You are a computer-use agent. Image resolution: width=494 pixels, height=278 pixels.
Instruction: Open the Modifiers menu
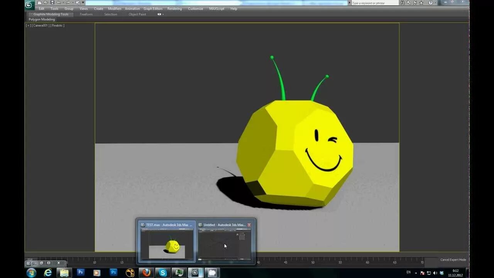pyautogui.click(x=115, y=8)
